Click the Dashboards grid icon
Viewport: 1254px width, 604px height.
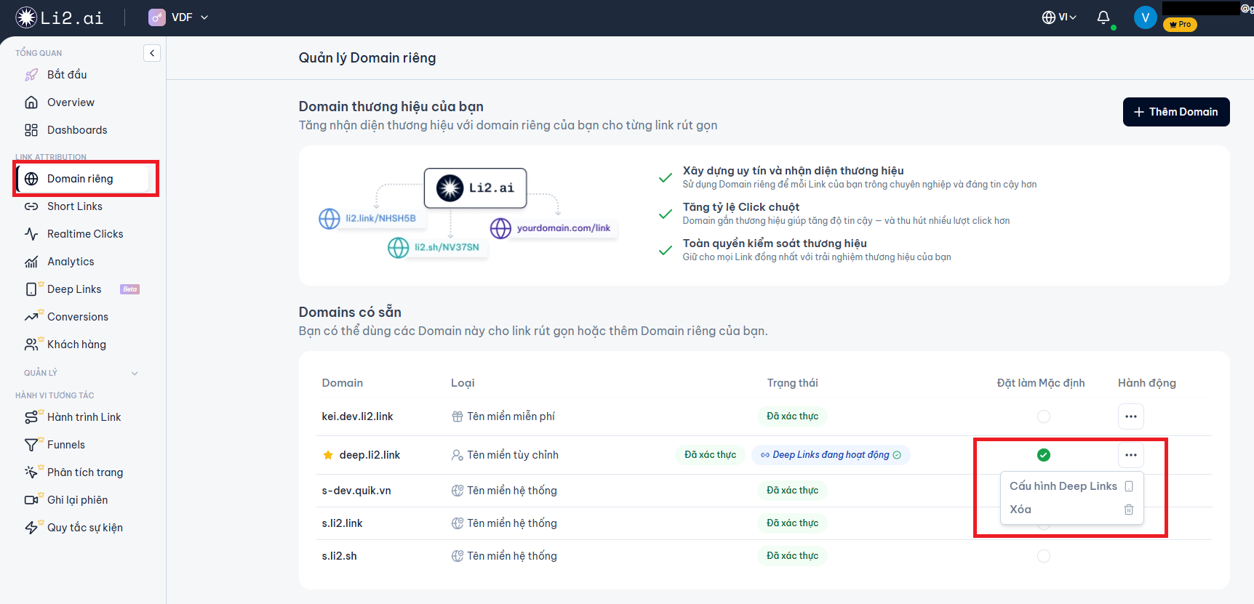click(31, 130)
